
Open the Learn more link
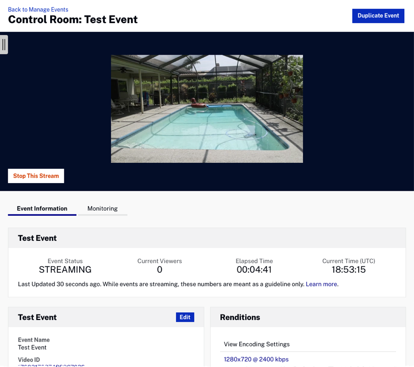[321, 284]
